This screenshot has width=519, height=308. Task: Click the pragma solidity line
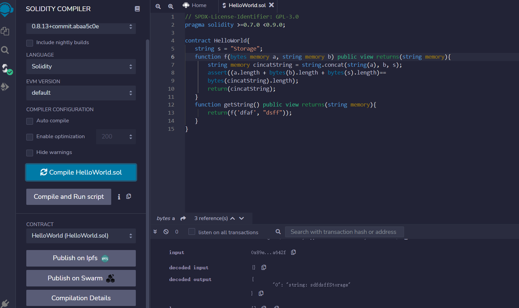click(x=235, y=25)
